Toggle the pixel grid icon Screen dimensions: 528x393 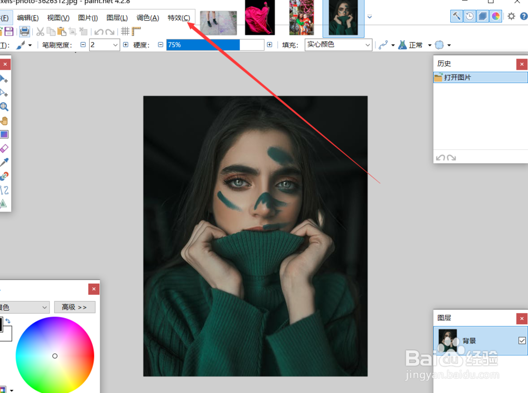(125, 31)
